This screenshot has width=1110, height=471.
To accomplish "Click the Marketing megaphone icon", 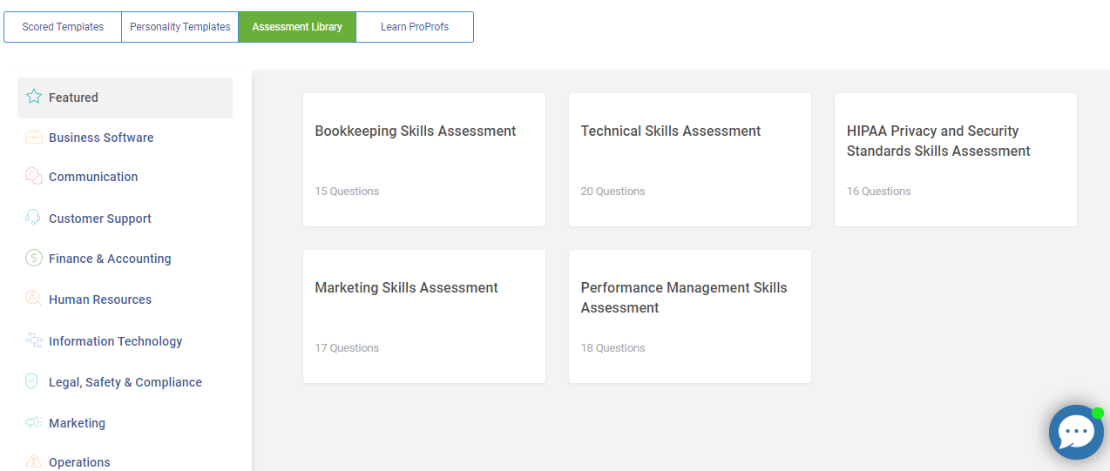I will (34, 422).
